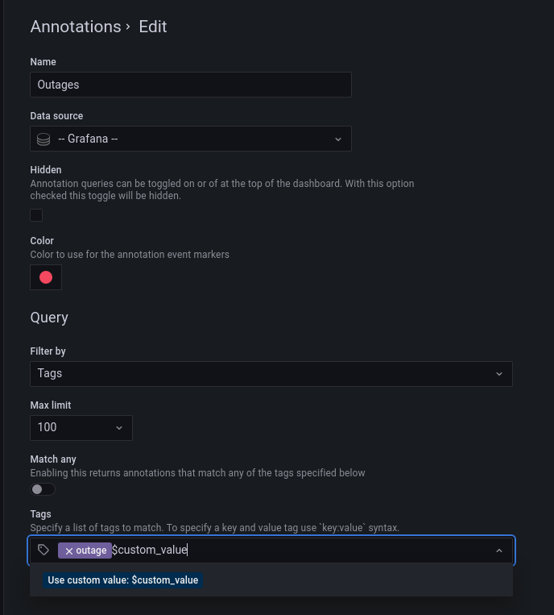Click the $custom_value text in Tags input
Image resolution: width=554 pixels, height=615 pixels.
[x=150, y=551]
